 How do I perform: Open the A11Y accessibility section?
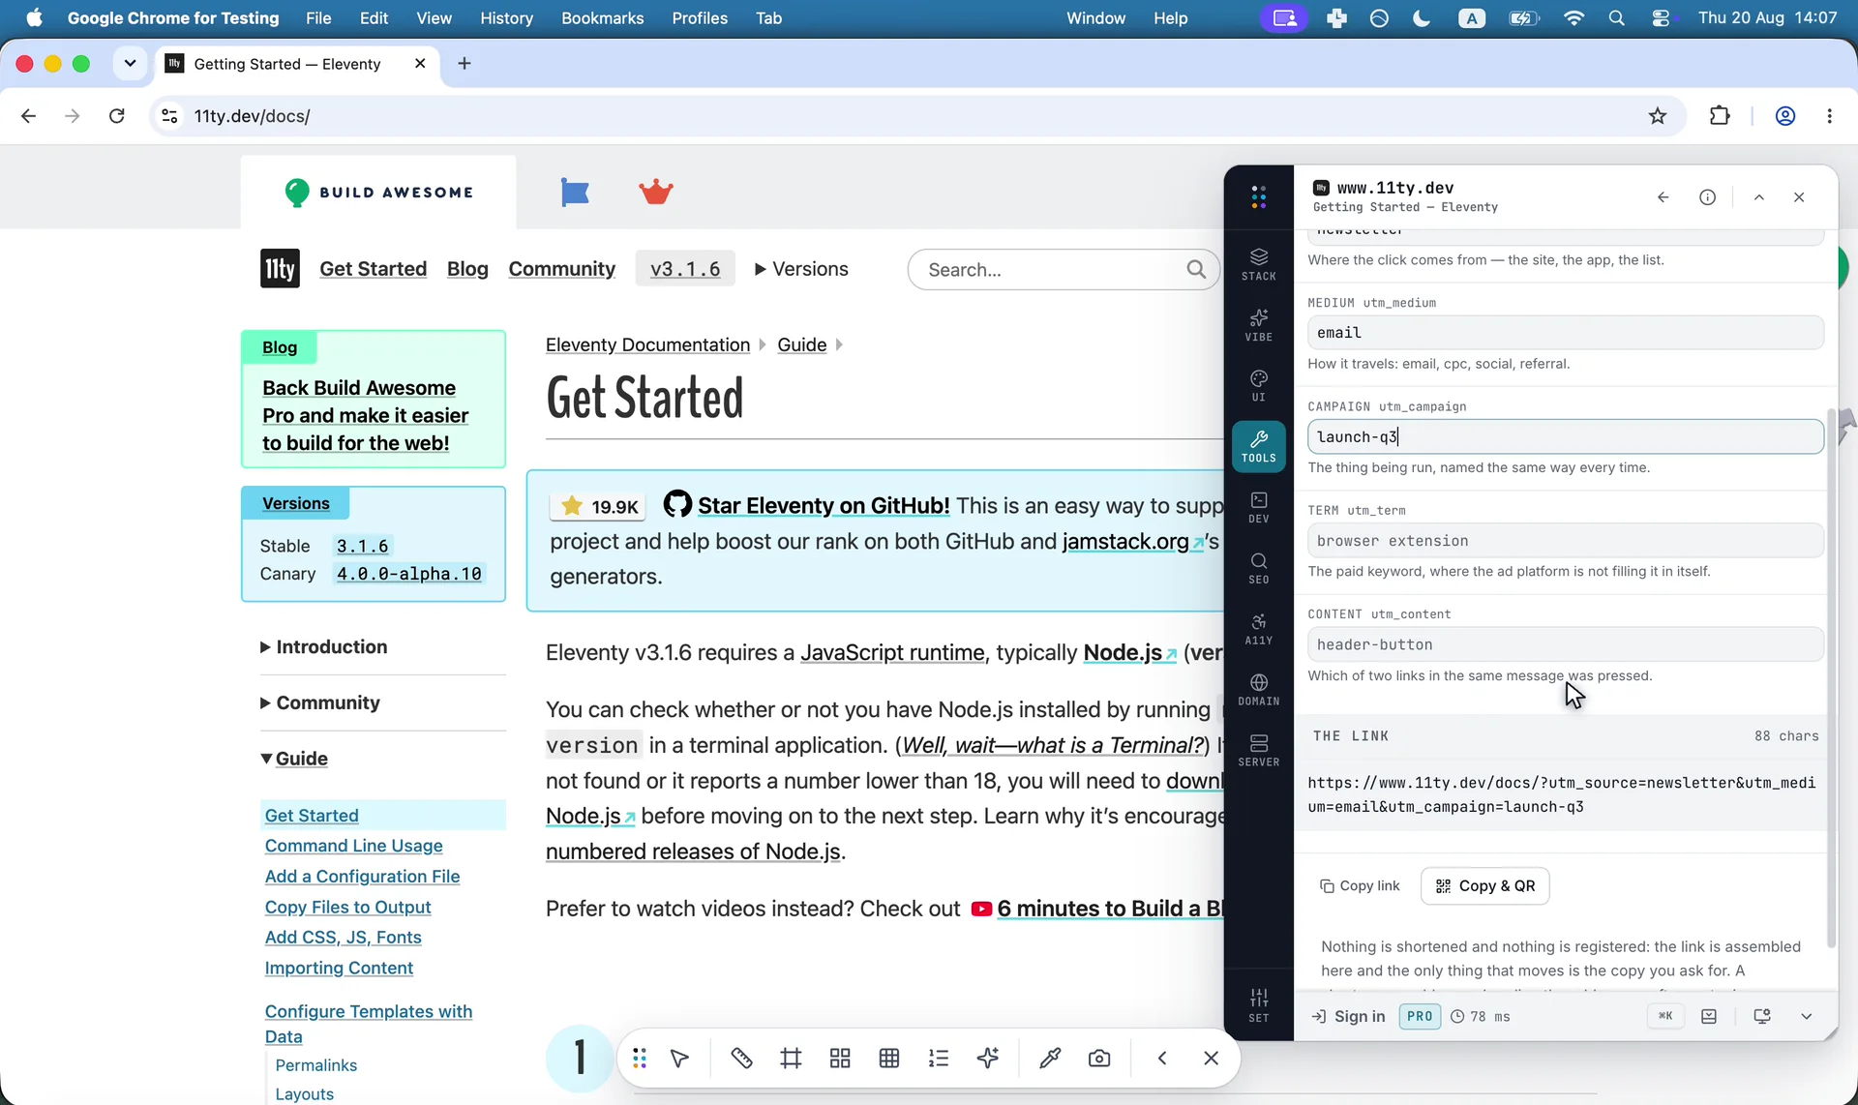click(x=1258, y=629)
